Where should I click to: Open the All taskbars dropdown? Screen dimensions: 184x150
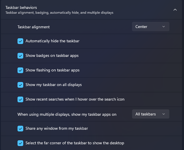pos(150,114)
